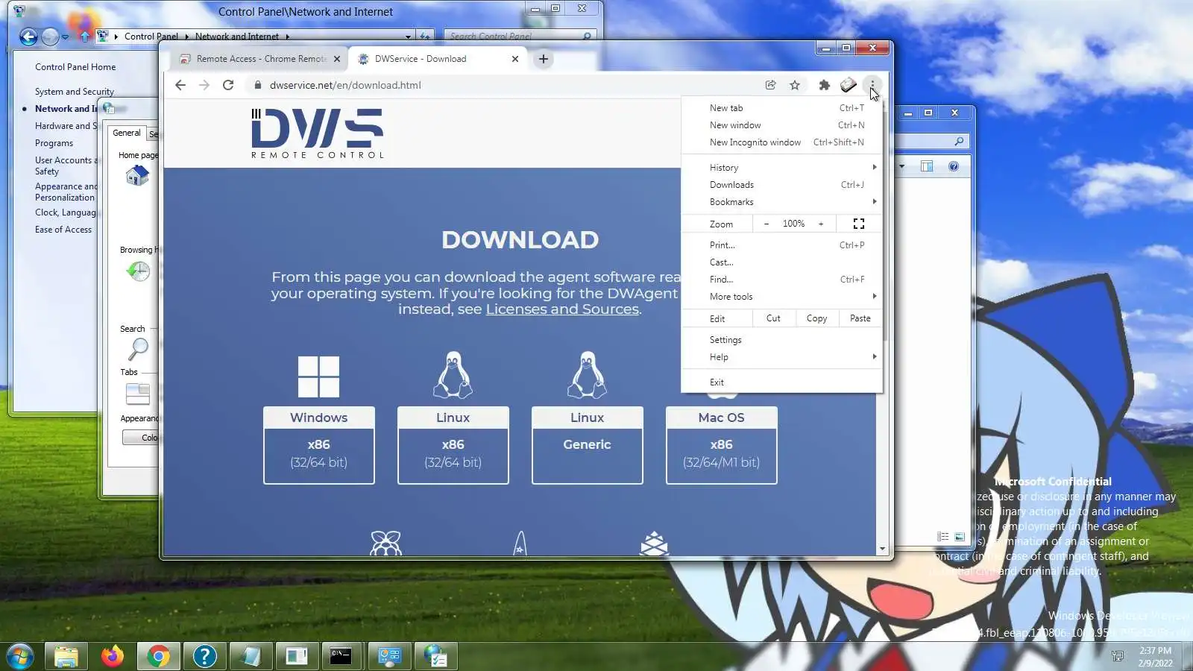Open view options dropdown in right window
Screen dimensions: 1193x671
[902, 166]
